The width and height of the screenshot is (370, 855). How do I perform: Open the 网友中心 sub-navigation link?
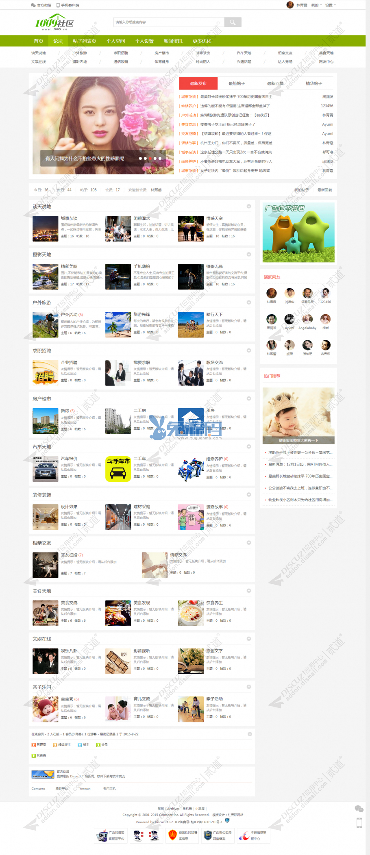coord(326,62)
